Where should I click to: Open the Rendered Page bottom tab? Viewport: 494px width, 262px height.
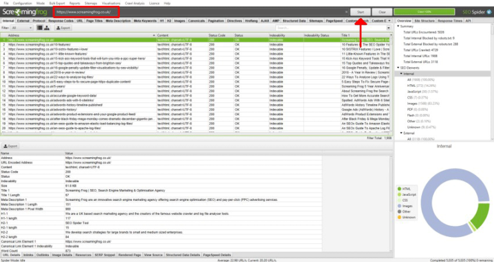pyautogui.click(x=129, y=255)
